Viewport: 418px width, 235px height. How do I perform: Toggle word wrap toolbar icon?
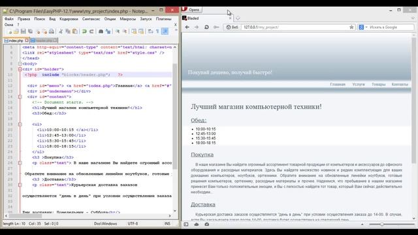tap(150, 31)
